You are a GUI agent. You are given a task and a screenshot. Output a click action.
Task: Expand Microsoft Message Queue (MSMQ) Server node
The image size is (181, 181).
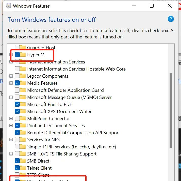click(x=11, y=97)
